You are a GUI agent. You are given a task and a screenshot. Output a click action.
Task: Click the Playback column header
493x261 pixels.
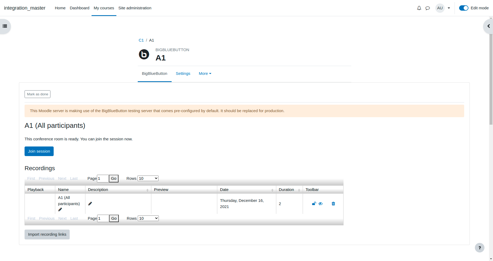pyautogui.click(x=40, y=190)
